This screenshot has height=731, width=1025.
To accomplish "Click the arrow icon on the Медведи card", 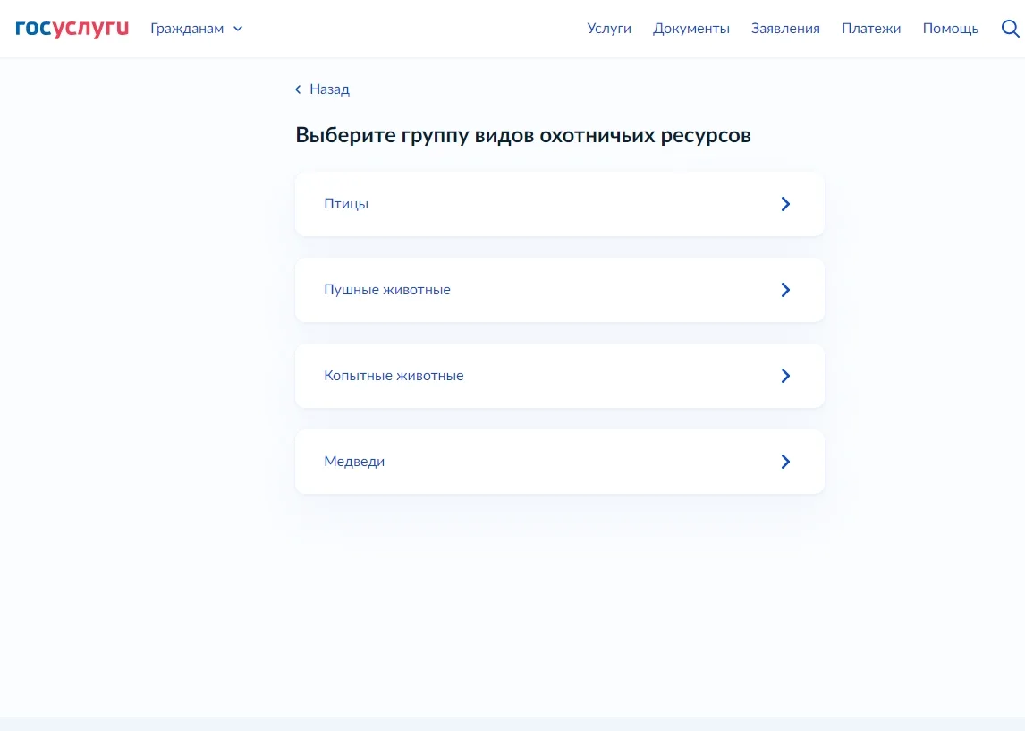I will pyautogui.click(x=785, y=462).
